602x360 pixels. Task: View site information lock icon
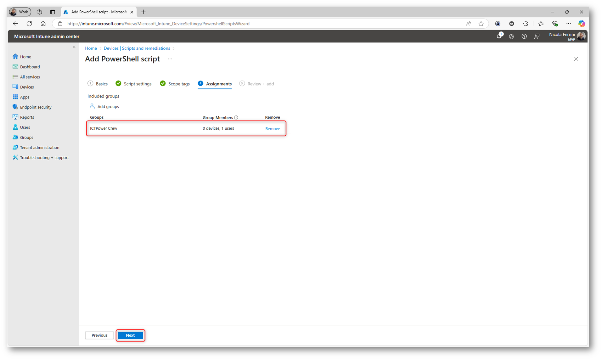tap(60, 24)
